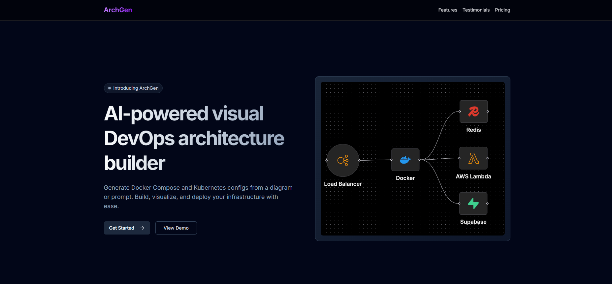Click the Supabase node input handle
This screenshot has height=284, width=612.
(460, 204)
